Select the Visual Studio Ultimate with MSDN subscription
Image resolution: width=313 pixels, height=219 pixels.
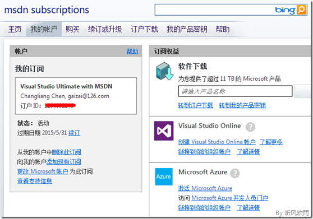tap(76, 96)
